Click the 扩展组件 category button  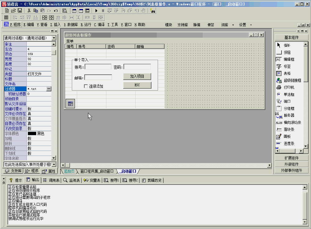click(291, 158)
